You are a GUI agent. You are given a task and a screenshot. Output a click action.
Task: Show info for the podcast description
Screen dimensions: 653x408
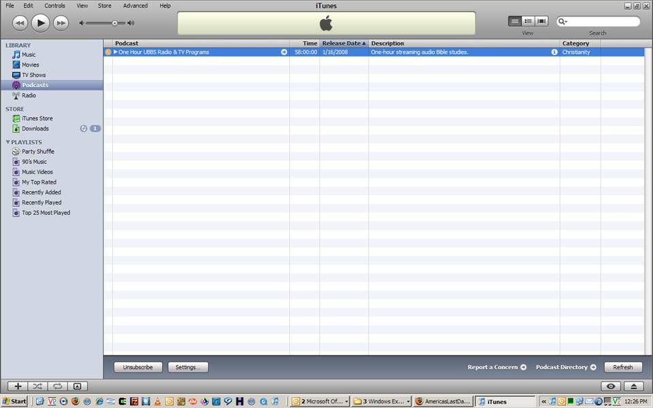pyautogui.click(x=554, y=52)
